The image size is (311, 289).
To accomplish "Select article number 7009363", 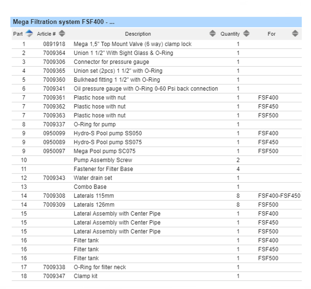I will pos(54,115).
